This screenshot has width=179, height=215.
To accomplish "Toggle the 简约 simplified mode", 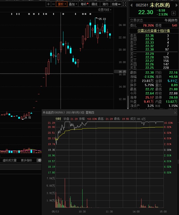I will tap(105, 4).
